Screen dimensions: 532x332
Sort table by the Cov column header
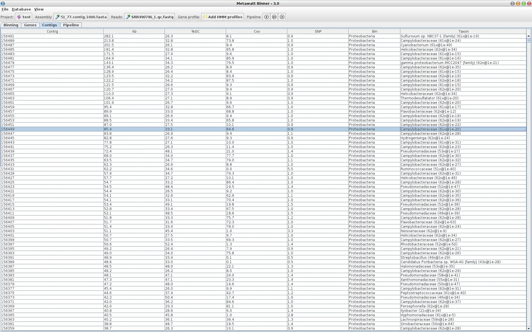click(x=257, y=32)
